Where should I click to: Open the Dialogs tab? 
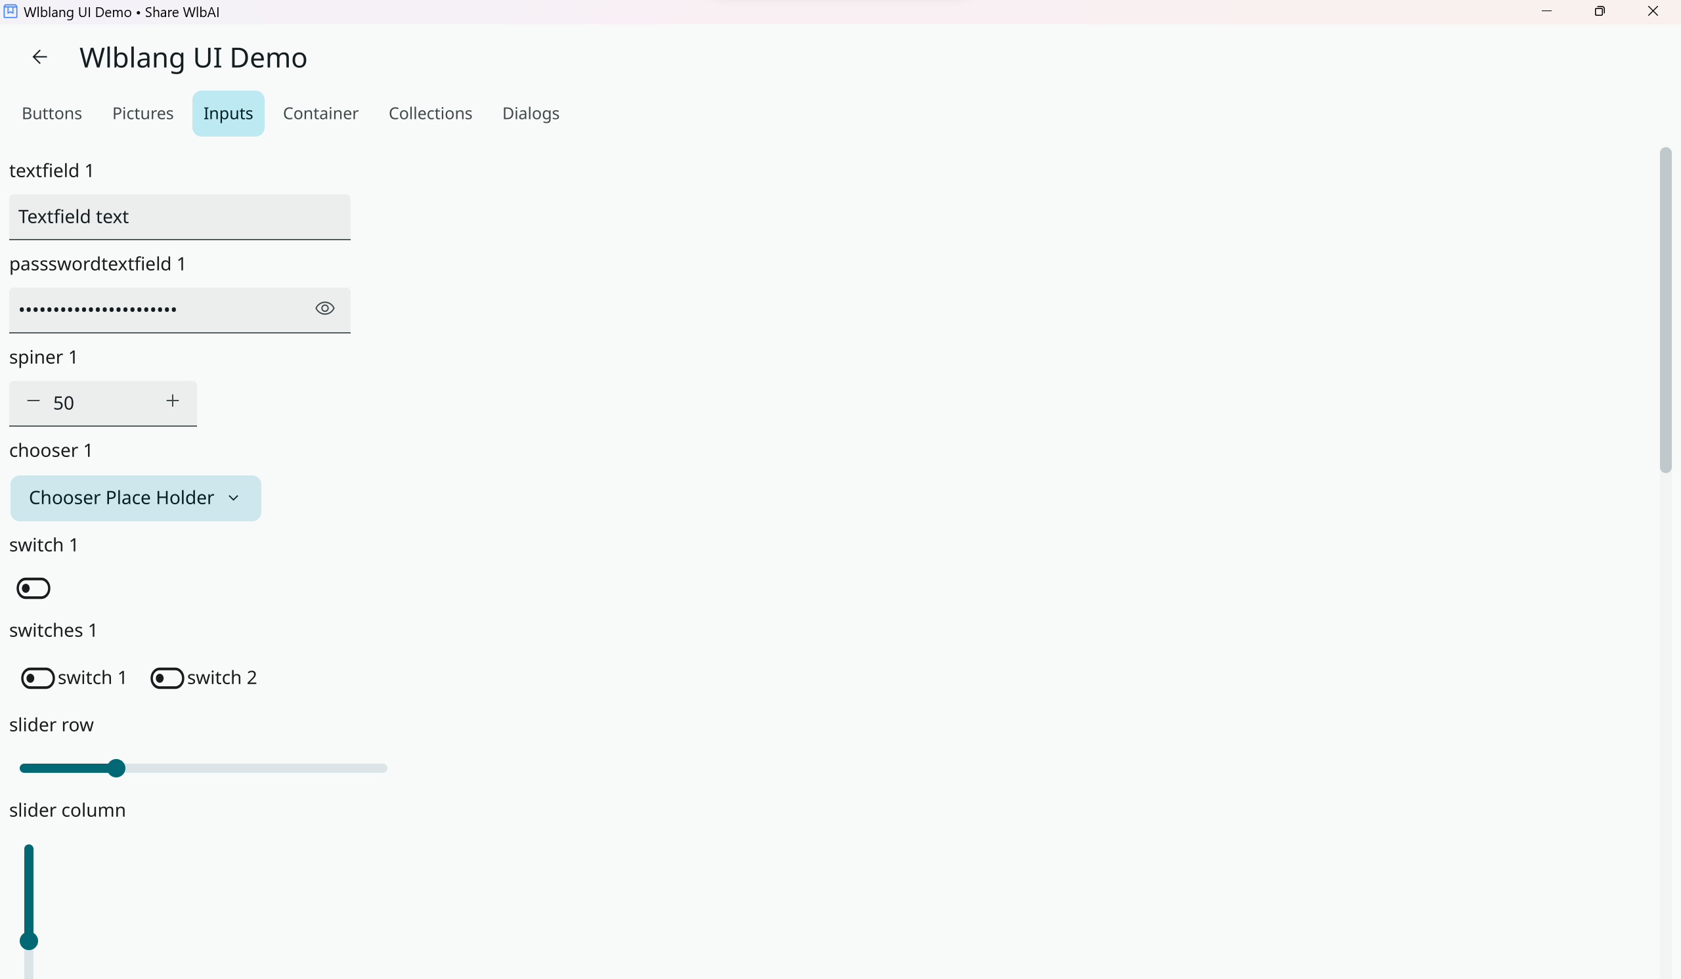point(531,114)
